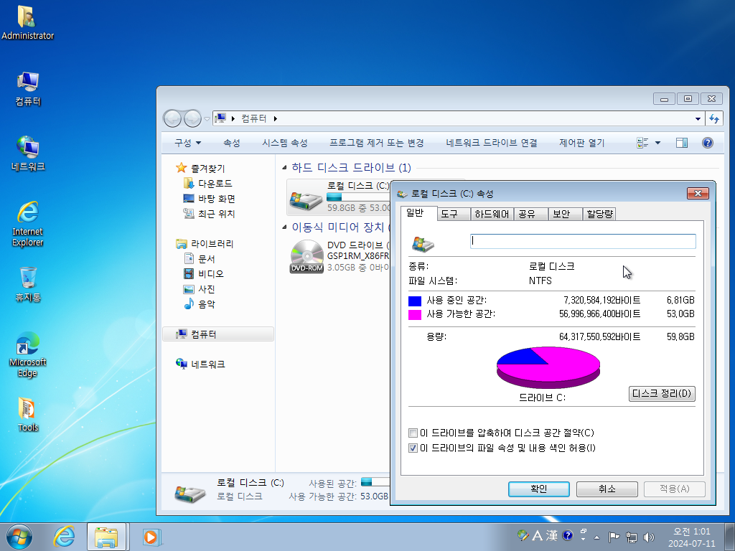Open the recent pages dropdown arrow
This screenshot has width=735, height=551.
pyautogui.click(x=207, y=119)
